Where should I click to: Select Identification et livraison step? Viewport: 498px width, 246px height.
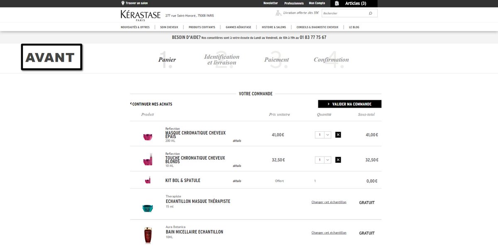[222, 60]
